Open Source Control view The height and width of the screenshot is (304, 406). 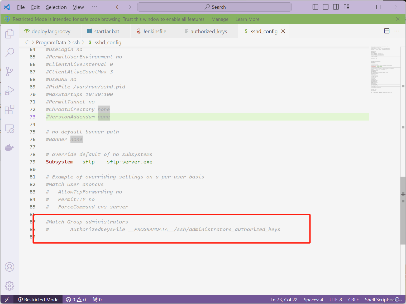point(9,72)
